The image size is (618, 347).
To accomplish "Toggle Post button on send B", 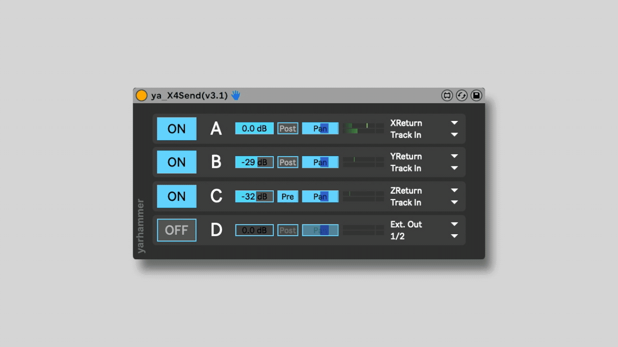I will (288, 162).
